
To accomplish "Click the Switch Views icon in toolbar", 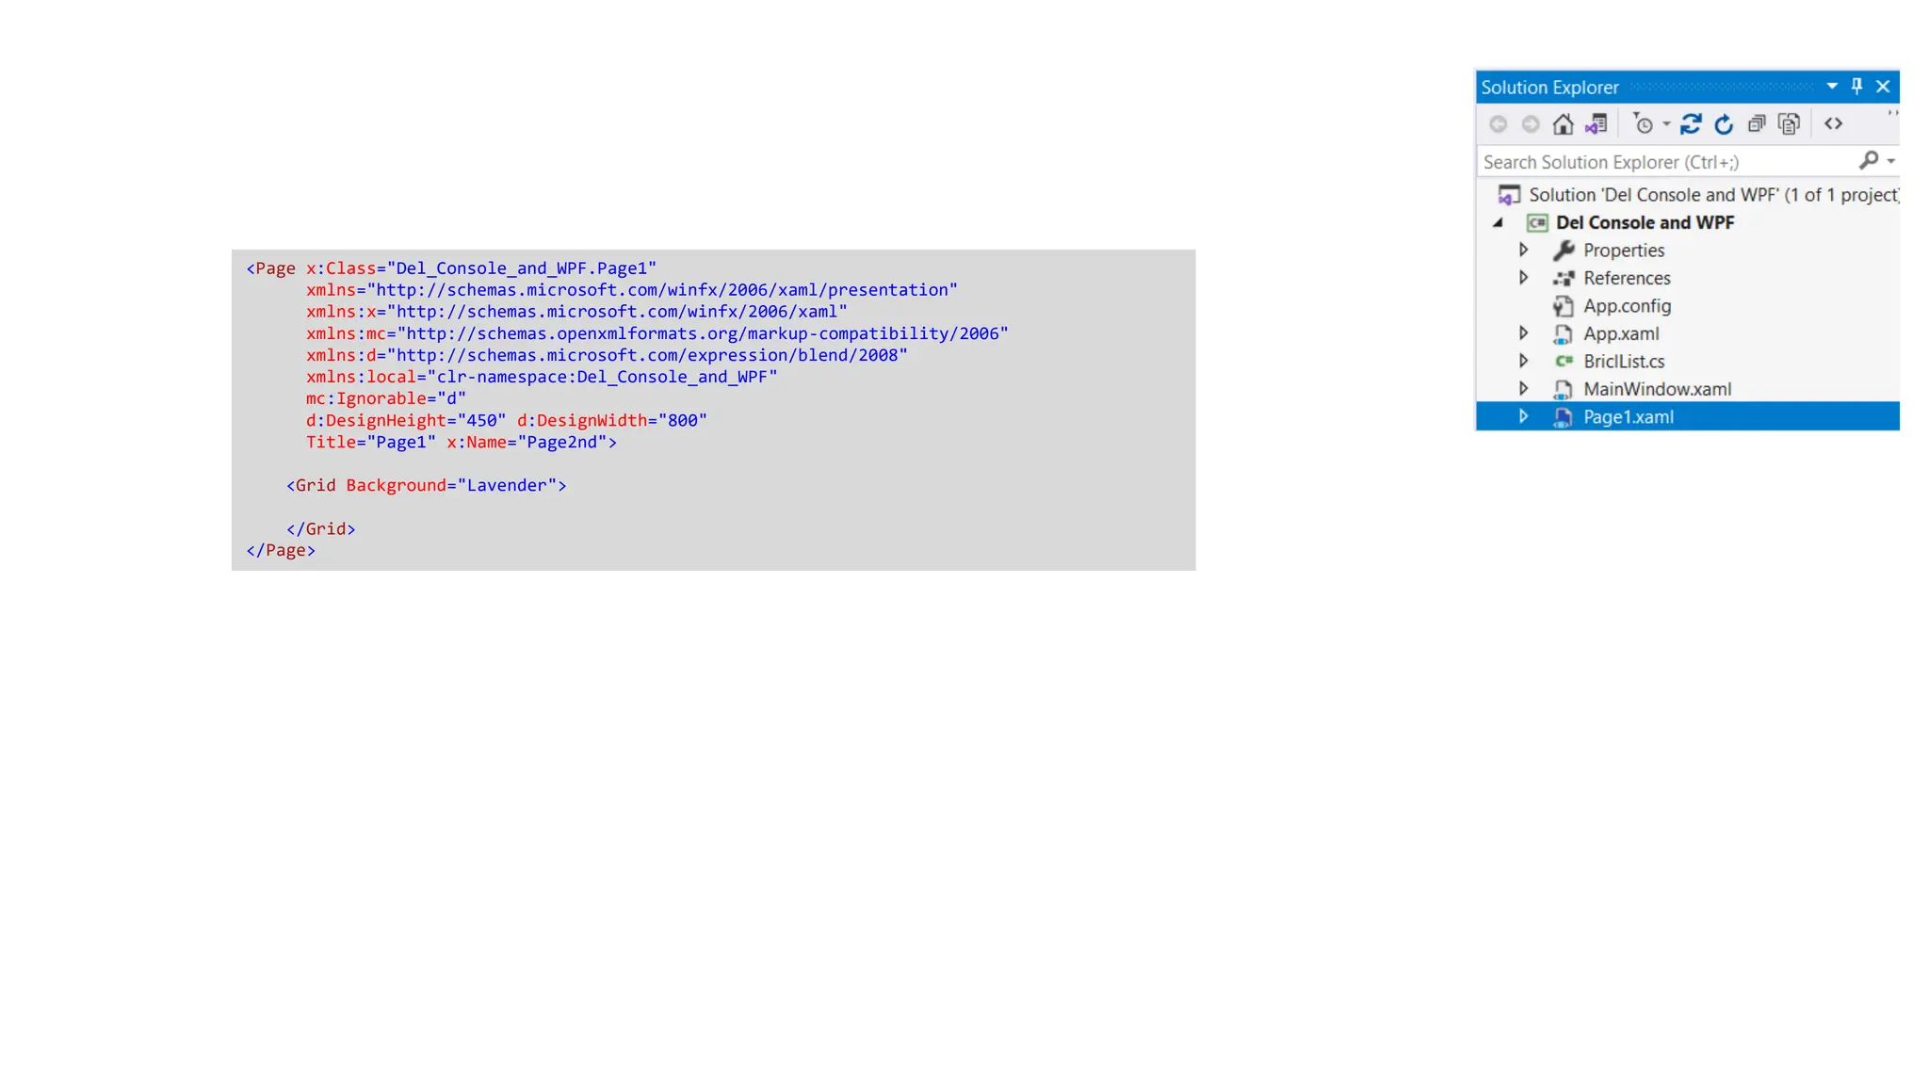I will point(1596,124).
